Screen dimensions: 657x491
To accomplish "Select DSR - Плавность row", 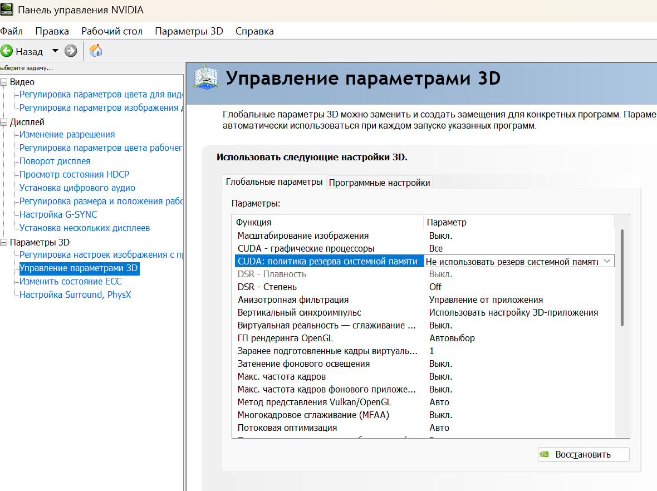I will [424, 274].
